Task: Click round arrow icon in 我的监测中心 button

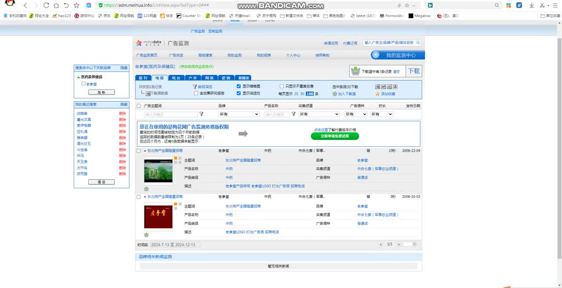Action: 376,55
